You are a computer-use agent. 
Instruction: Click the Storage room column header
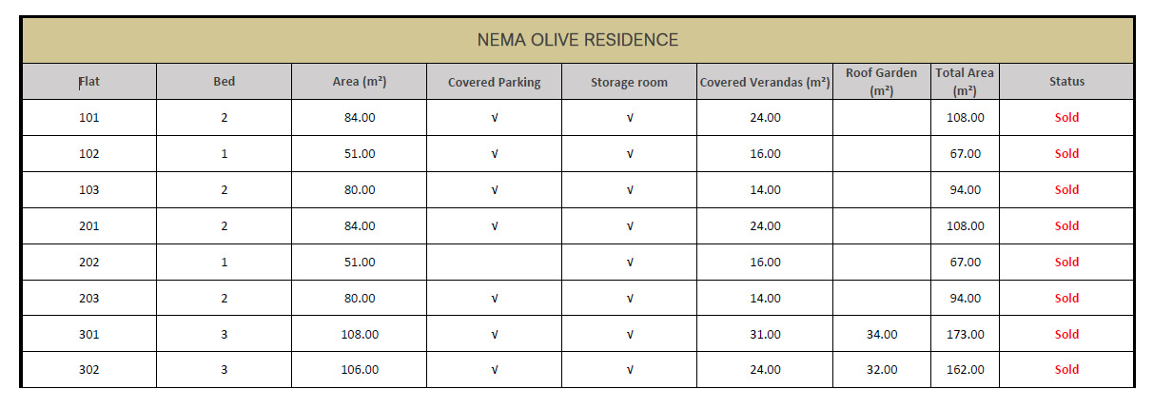pos(629,82)
